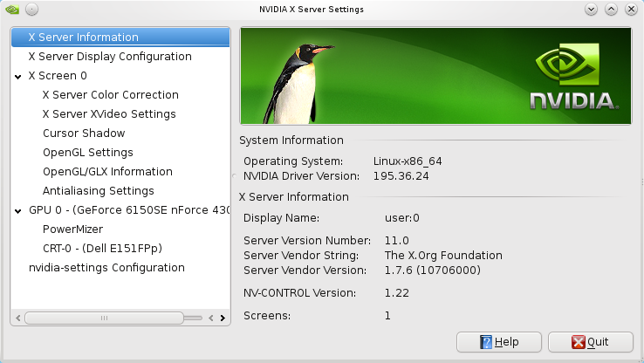Go to Cursor Shadow settings
Image resolution: width=644 pixels, height=363 pixels.
pyautogui.click(x=84, y=134)
